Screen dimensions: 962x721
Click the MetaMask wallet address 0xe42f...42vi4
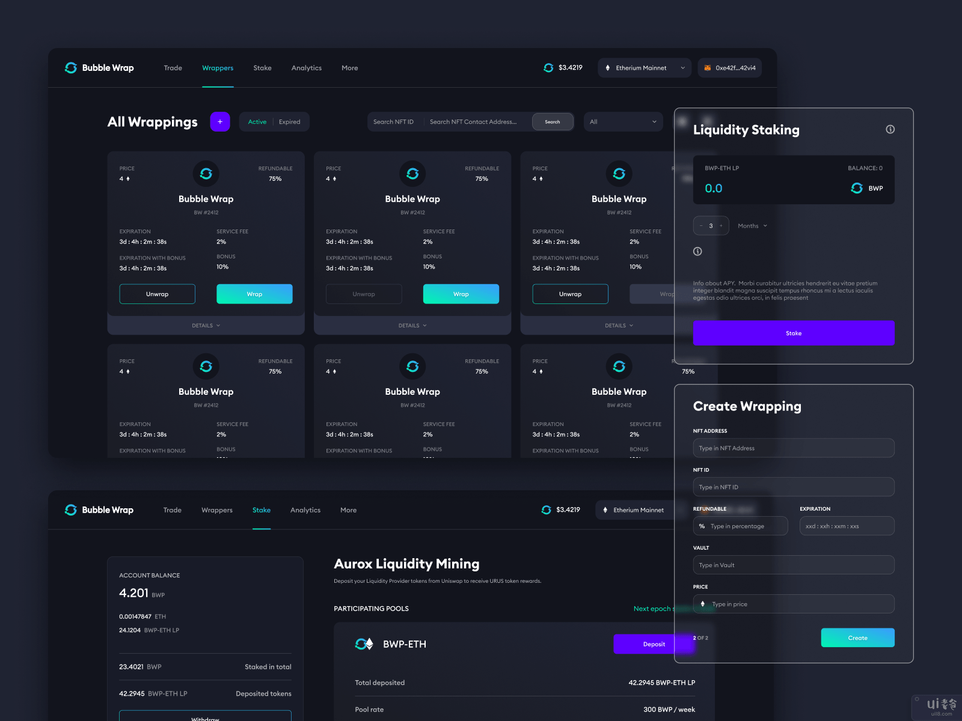click(x=729, y=68)
